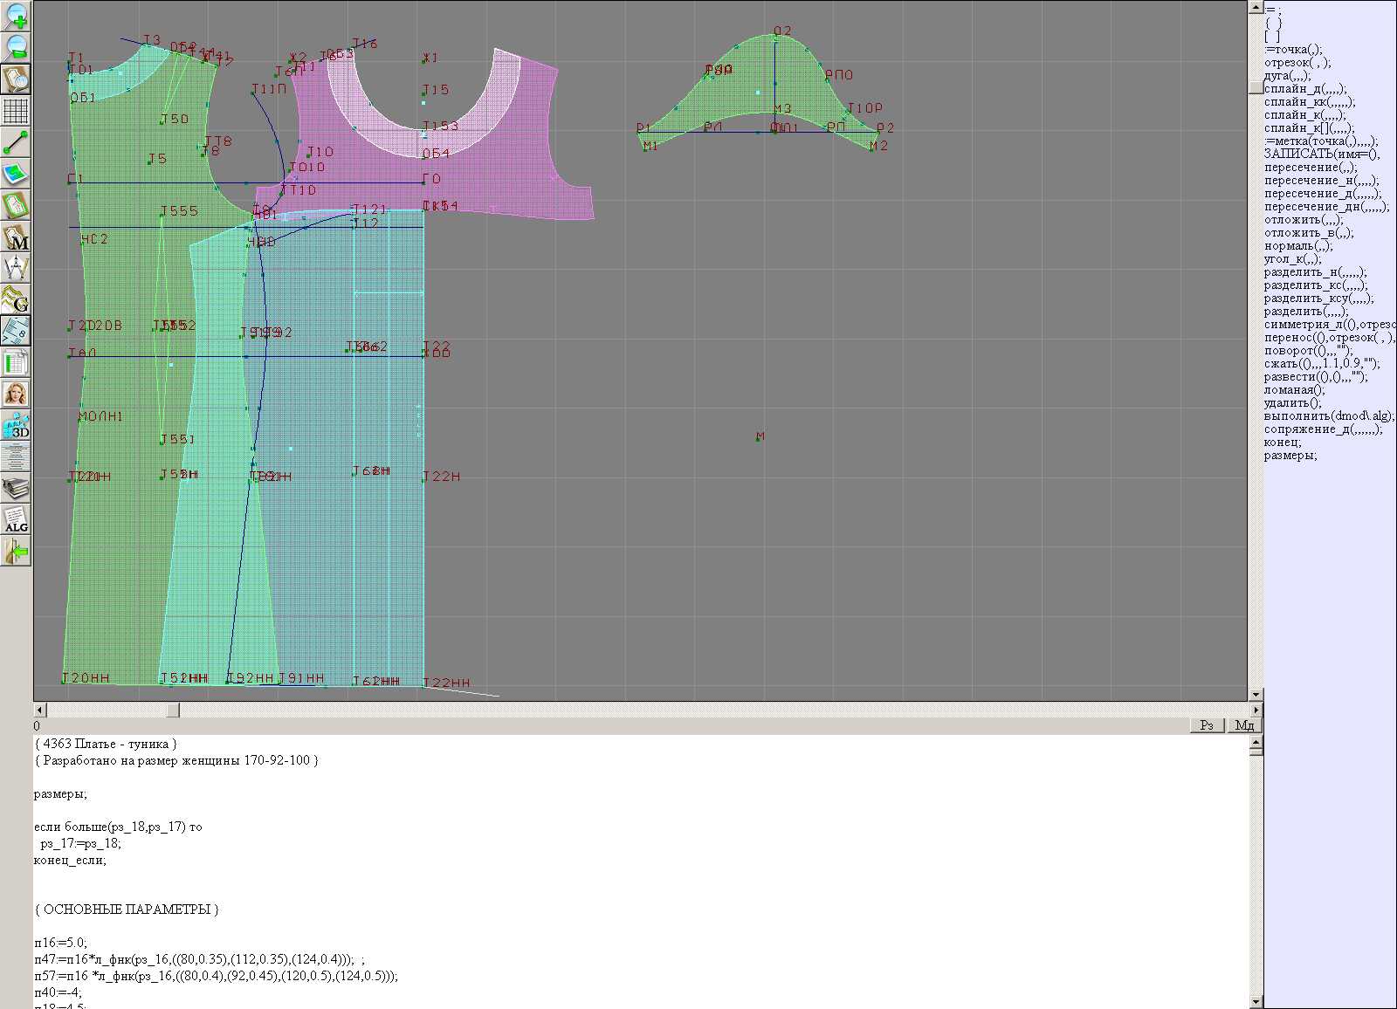Open the green spreadsheet table icon
The image size is (1397, 1009).
click(16, 362)
